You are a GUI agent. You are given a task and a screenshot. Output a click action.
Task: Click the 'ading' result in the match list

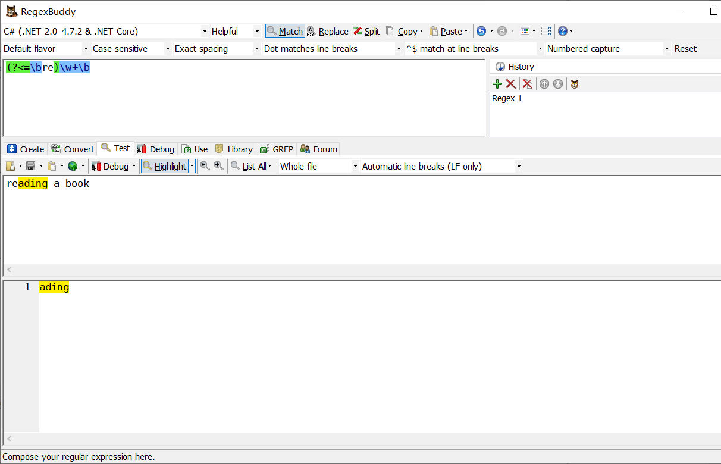pyautogui.click(x=54, y=287)
